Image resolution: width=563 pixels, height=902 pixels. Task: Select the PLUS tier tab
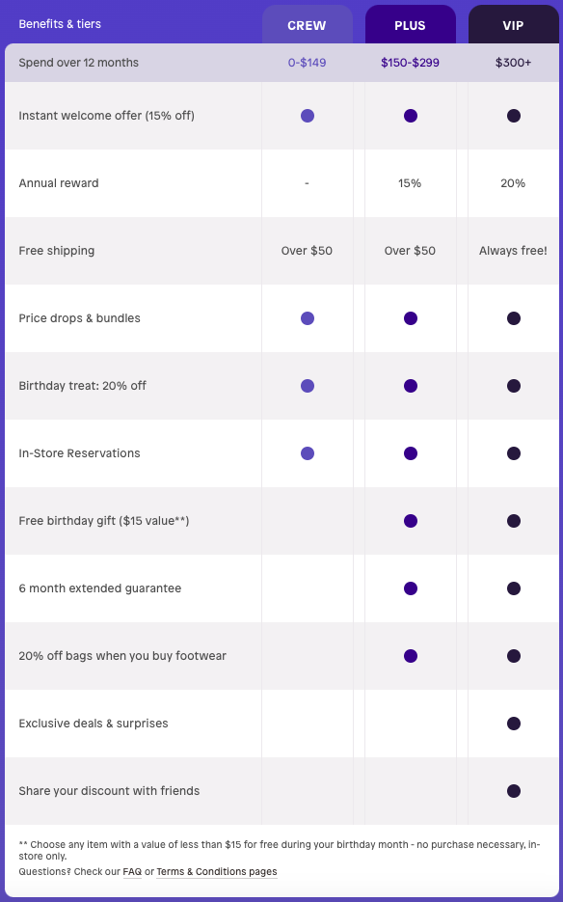point(411,24)
